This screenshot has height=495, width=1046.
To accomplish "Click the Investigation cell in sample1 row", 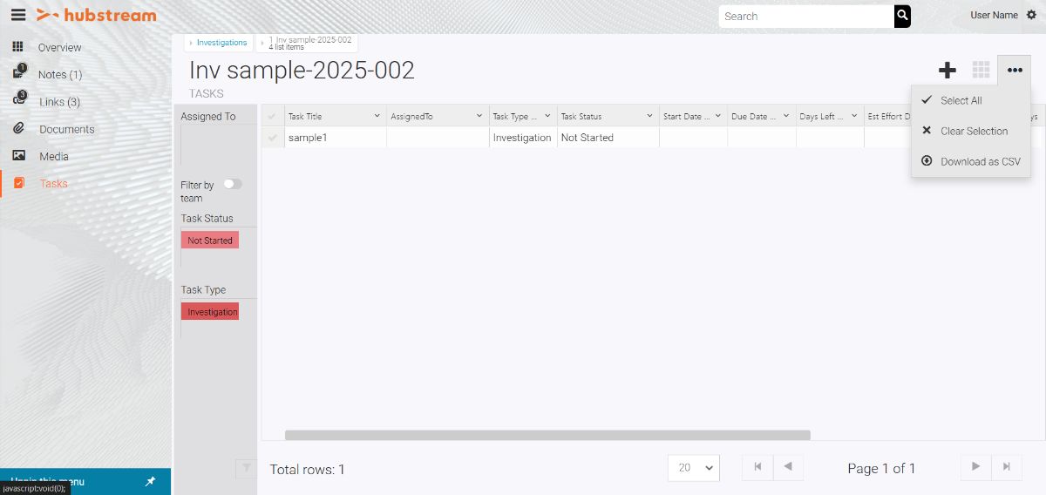I will pos(523,138).
